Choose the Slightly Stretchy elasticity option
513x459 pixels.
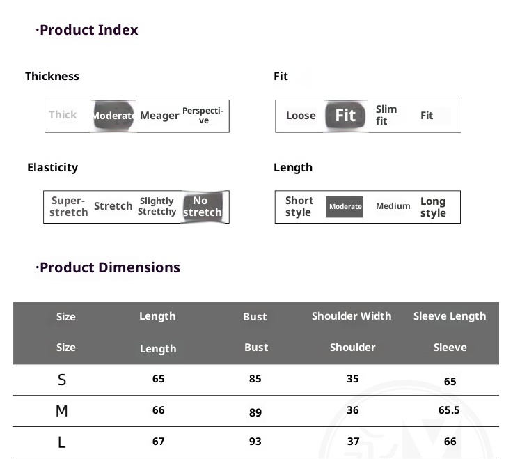click(x=157, y=206)
